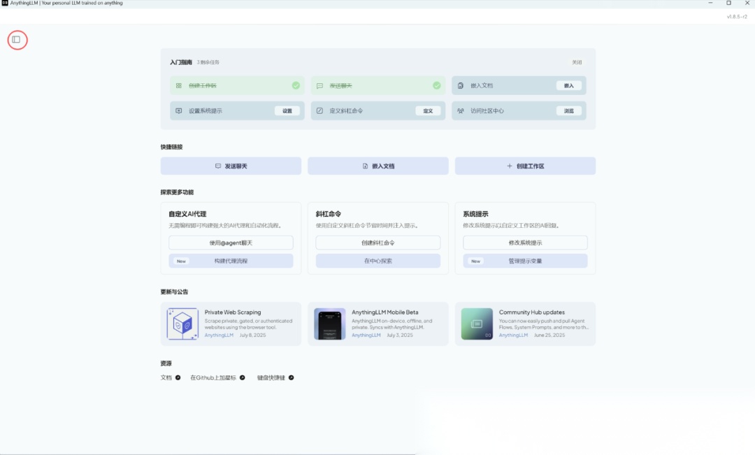
Task: Click green checkmark on 创建工作区 task
Action: click(296, 85)
